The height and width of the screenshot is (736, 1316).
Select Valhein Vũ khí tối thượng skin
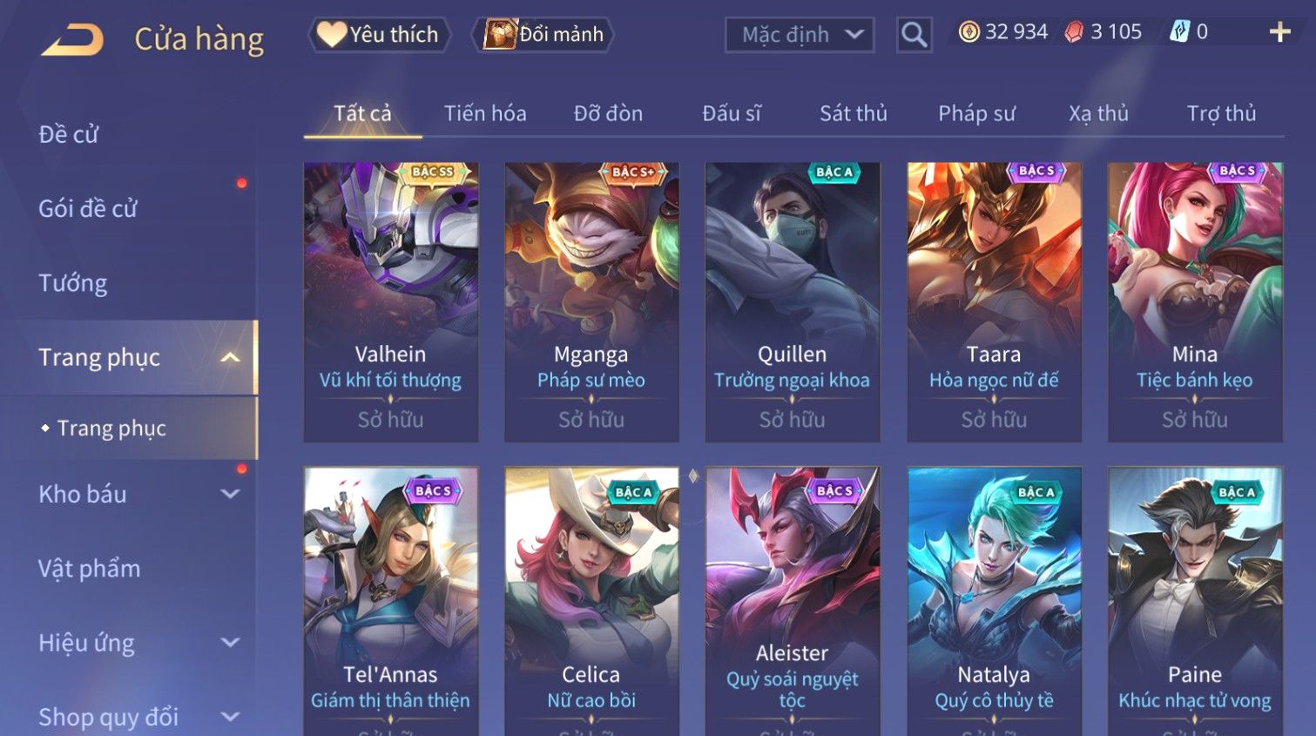pos(390,302)
